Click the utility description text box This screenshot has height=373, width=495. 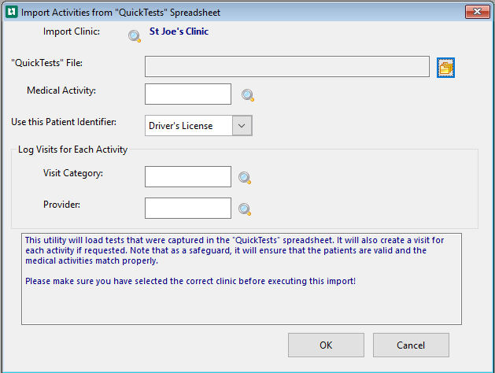pos(242,279)
